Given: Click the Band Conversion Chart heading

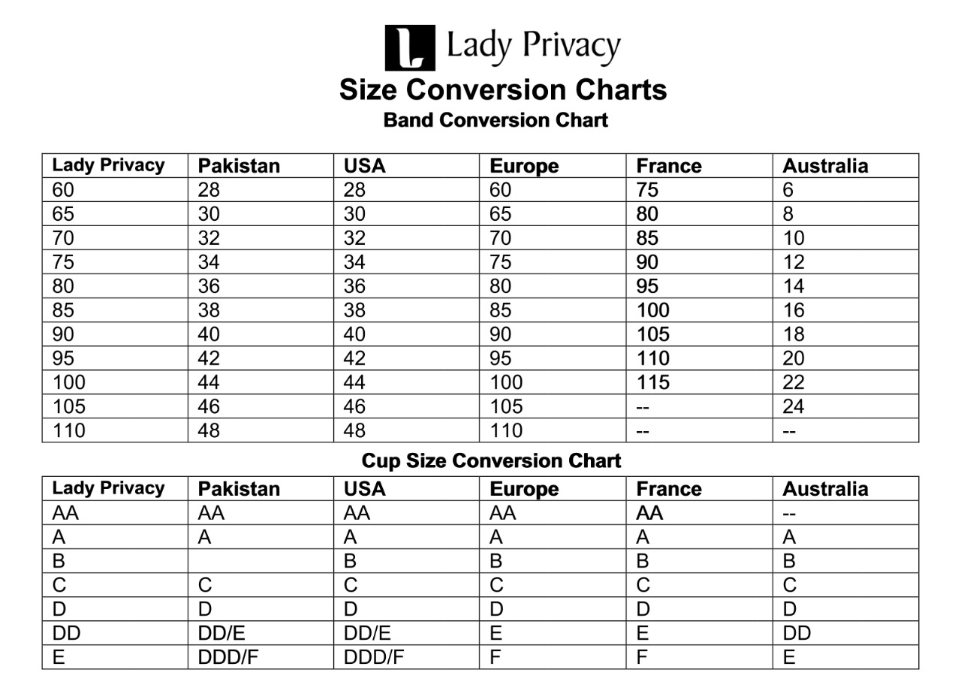Looking at the screenshot, I should 496,120.
